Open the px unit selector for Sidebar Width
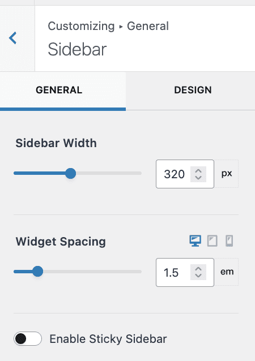 [227, 174]
